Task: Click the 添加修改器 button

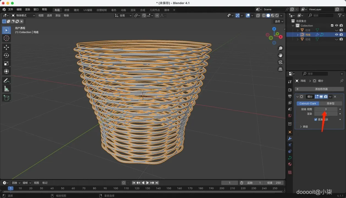Action: pyautogui.click(x=319, y=89)
